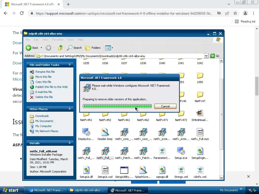Open the Back history dropdown arrow
The image size is (259, 194).
click(x=41, y=48)
